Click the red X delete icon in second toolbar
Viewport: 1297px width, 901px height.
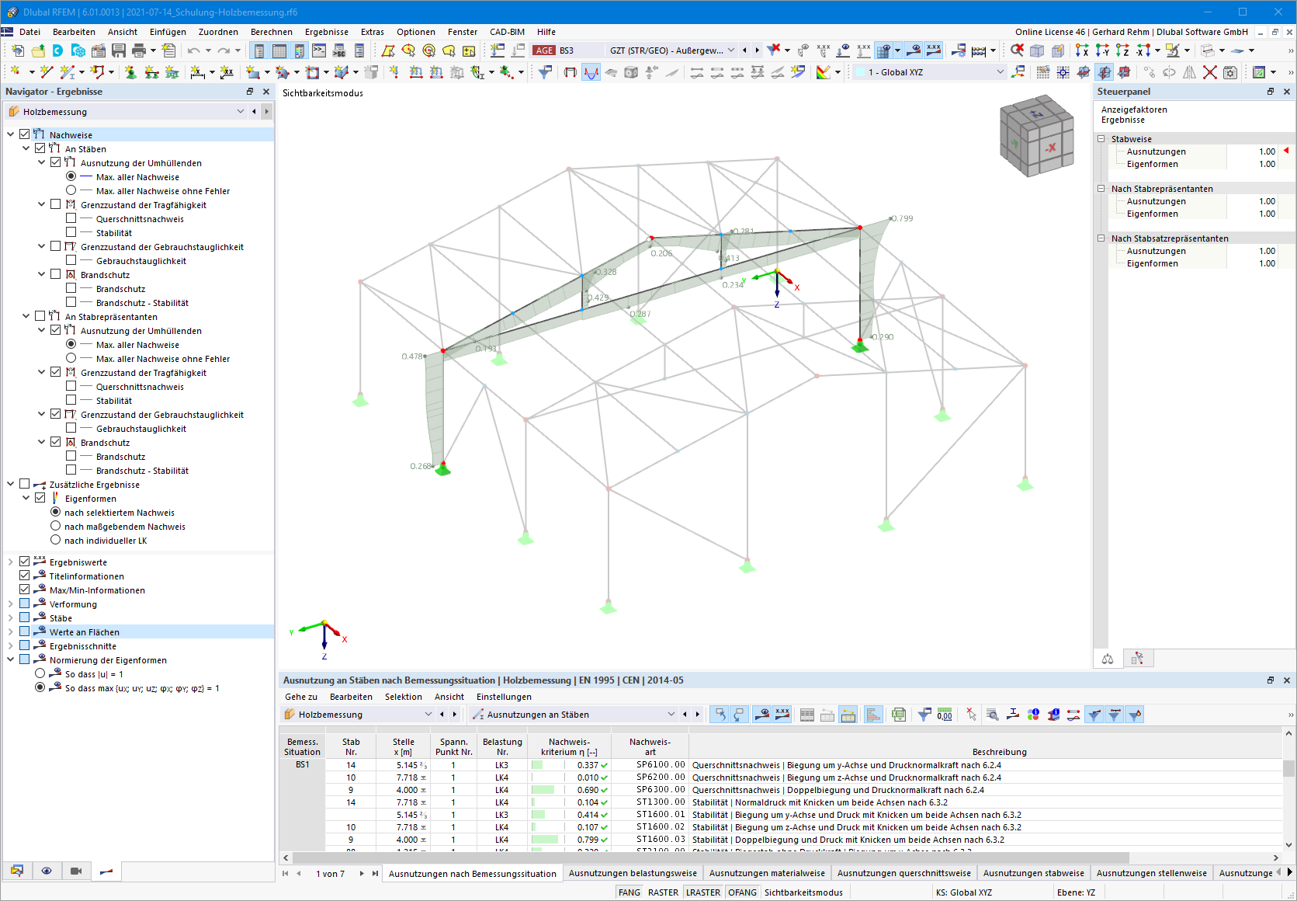[1209, 72]
